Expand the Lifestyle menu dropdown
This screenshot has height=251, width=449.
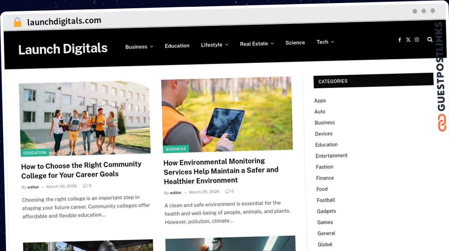click(x=214, y=45)
